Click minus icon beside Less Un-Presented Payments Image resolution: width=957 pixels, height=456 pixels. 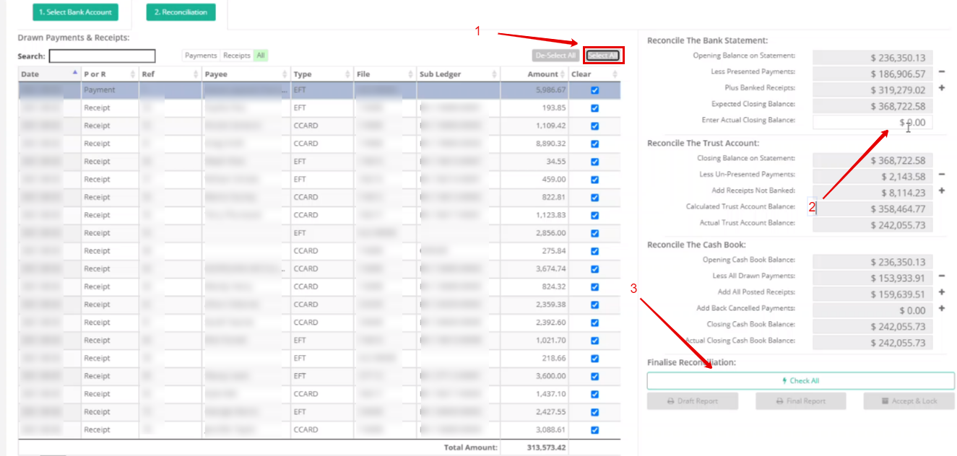941,175
